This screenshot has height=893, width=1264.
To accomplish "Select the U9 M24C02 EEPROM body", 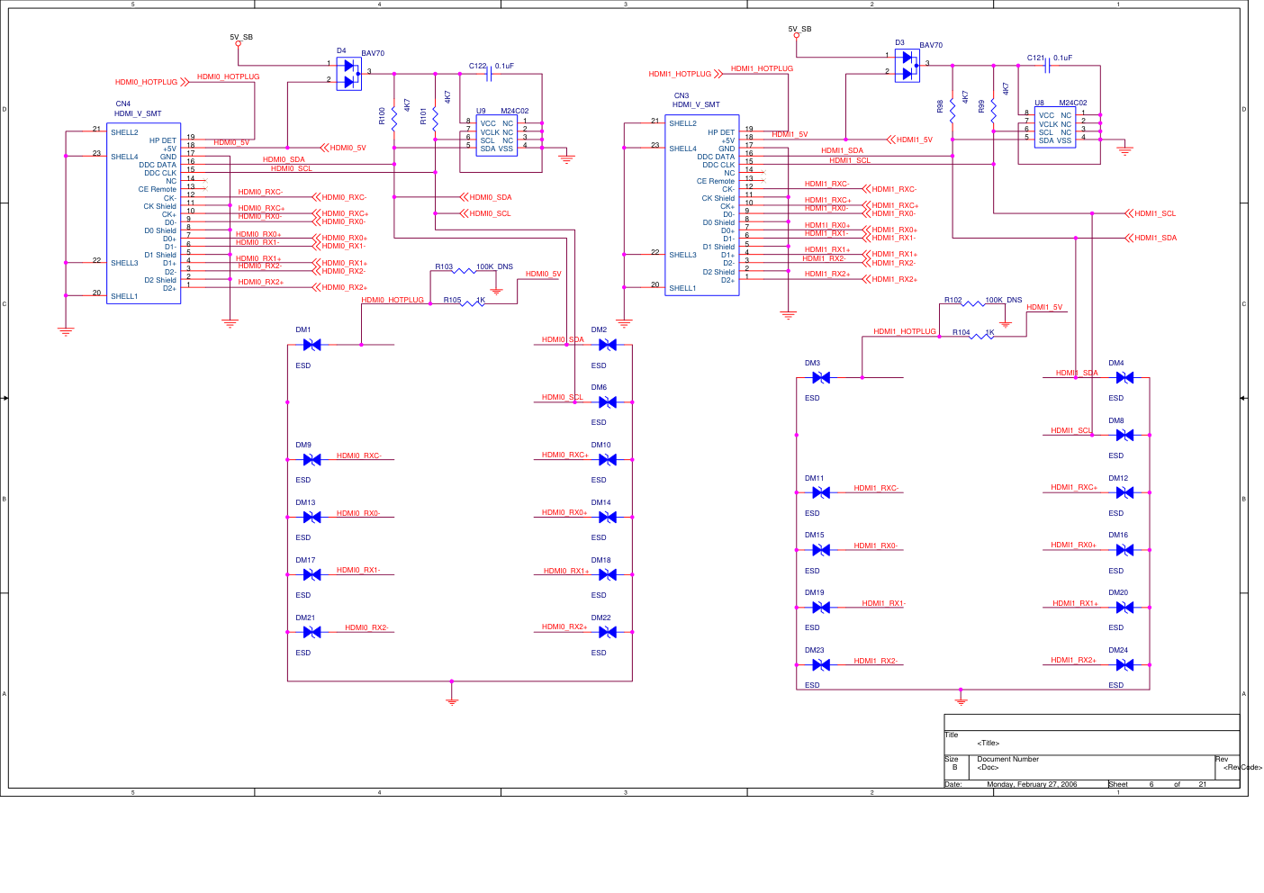I will coord(497,136).
